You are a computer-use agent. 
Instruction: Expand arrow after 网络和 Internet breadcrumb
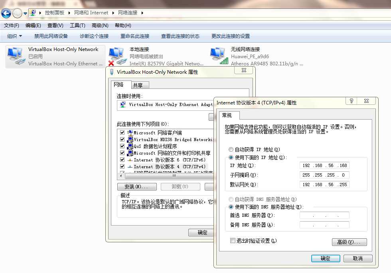(x=113, y=13)
